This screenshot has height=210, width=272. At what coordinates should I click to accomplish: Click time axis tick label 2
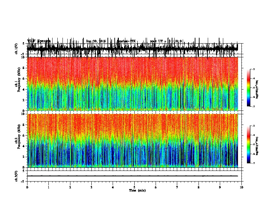[70, 187]
